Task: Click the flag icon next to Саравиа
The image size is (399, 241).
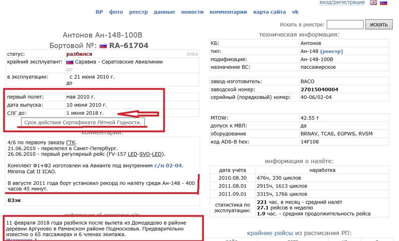Action: (x=70, y=62)
